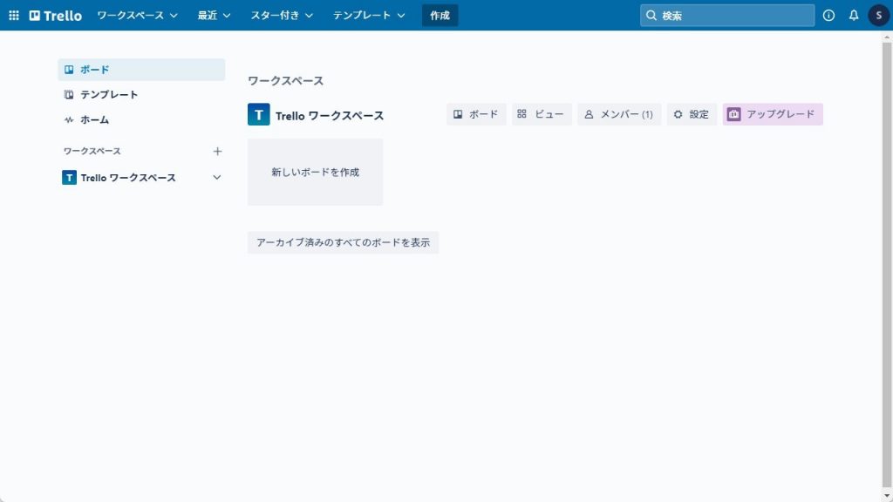Select Trello ワークスペース in the sidebar

click(141, 178)
